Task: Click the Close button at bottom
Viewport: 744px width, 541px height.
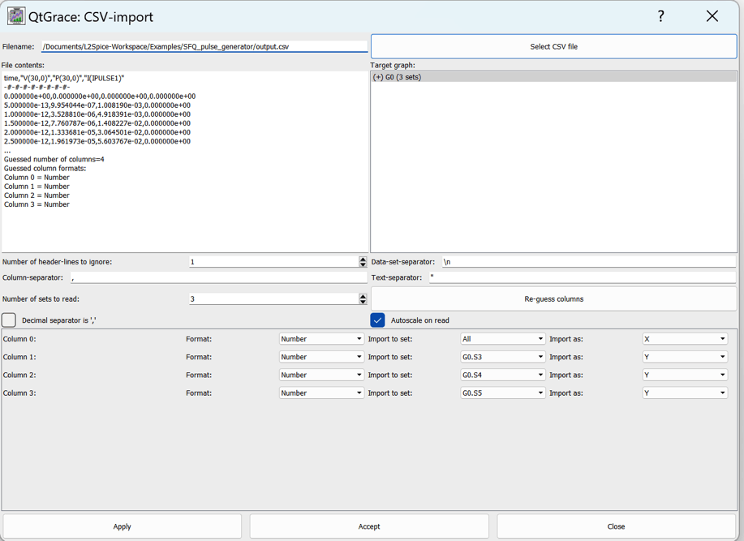Action: coord(616,526)
